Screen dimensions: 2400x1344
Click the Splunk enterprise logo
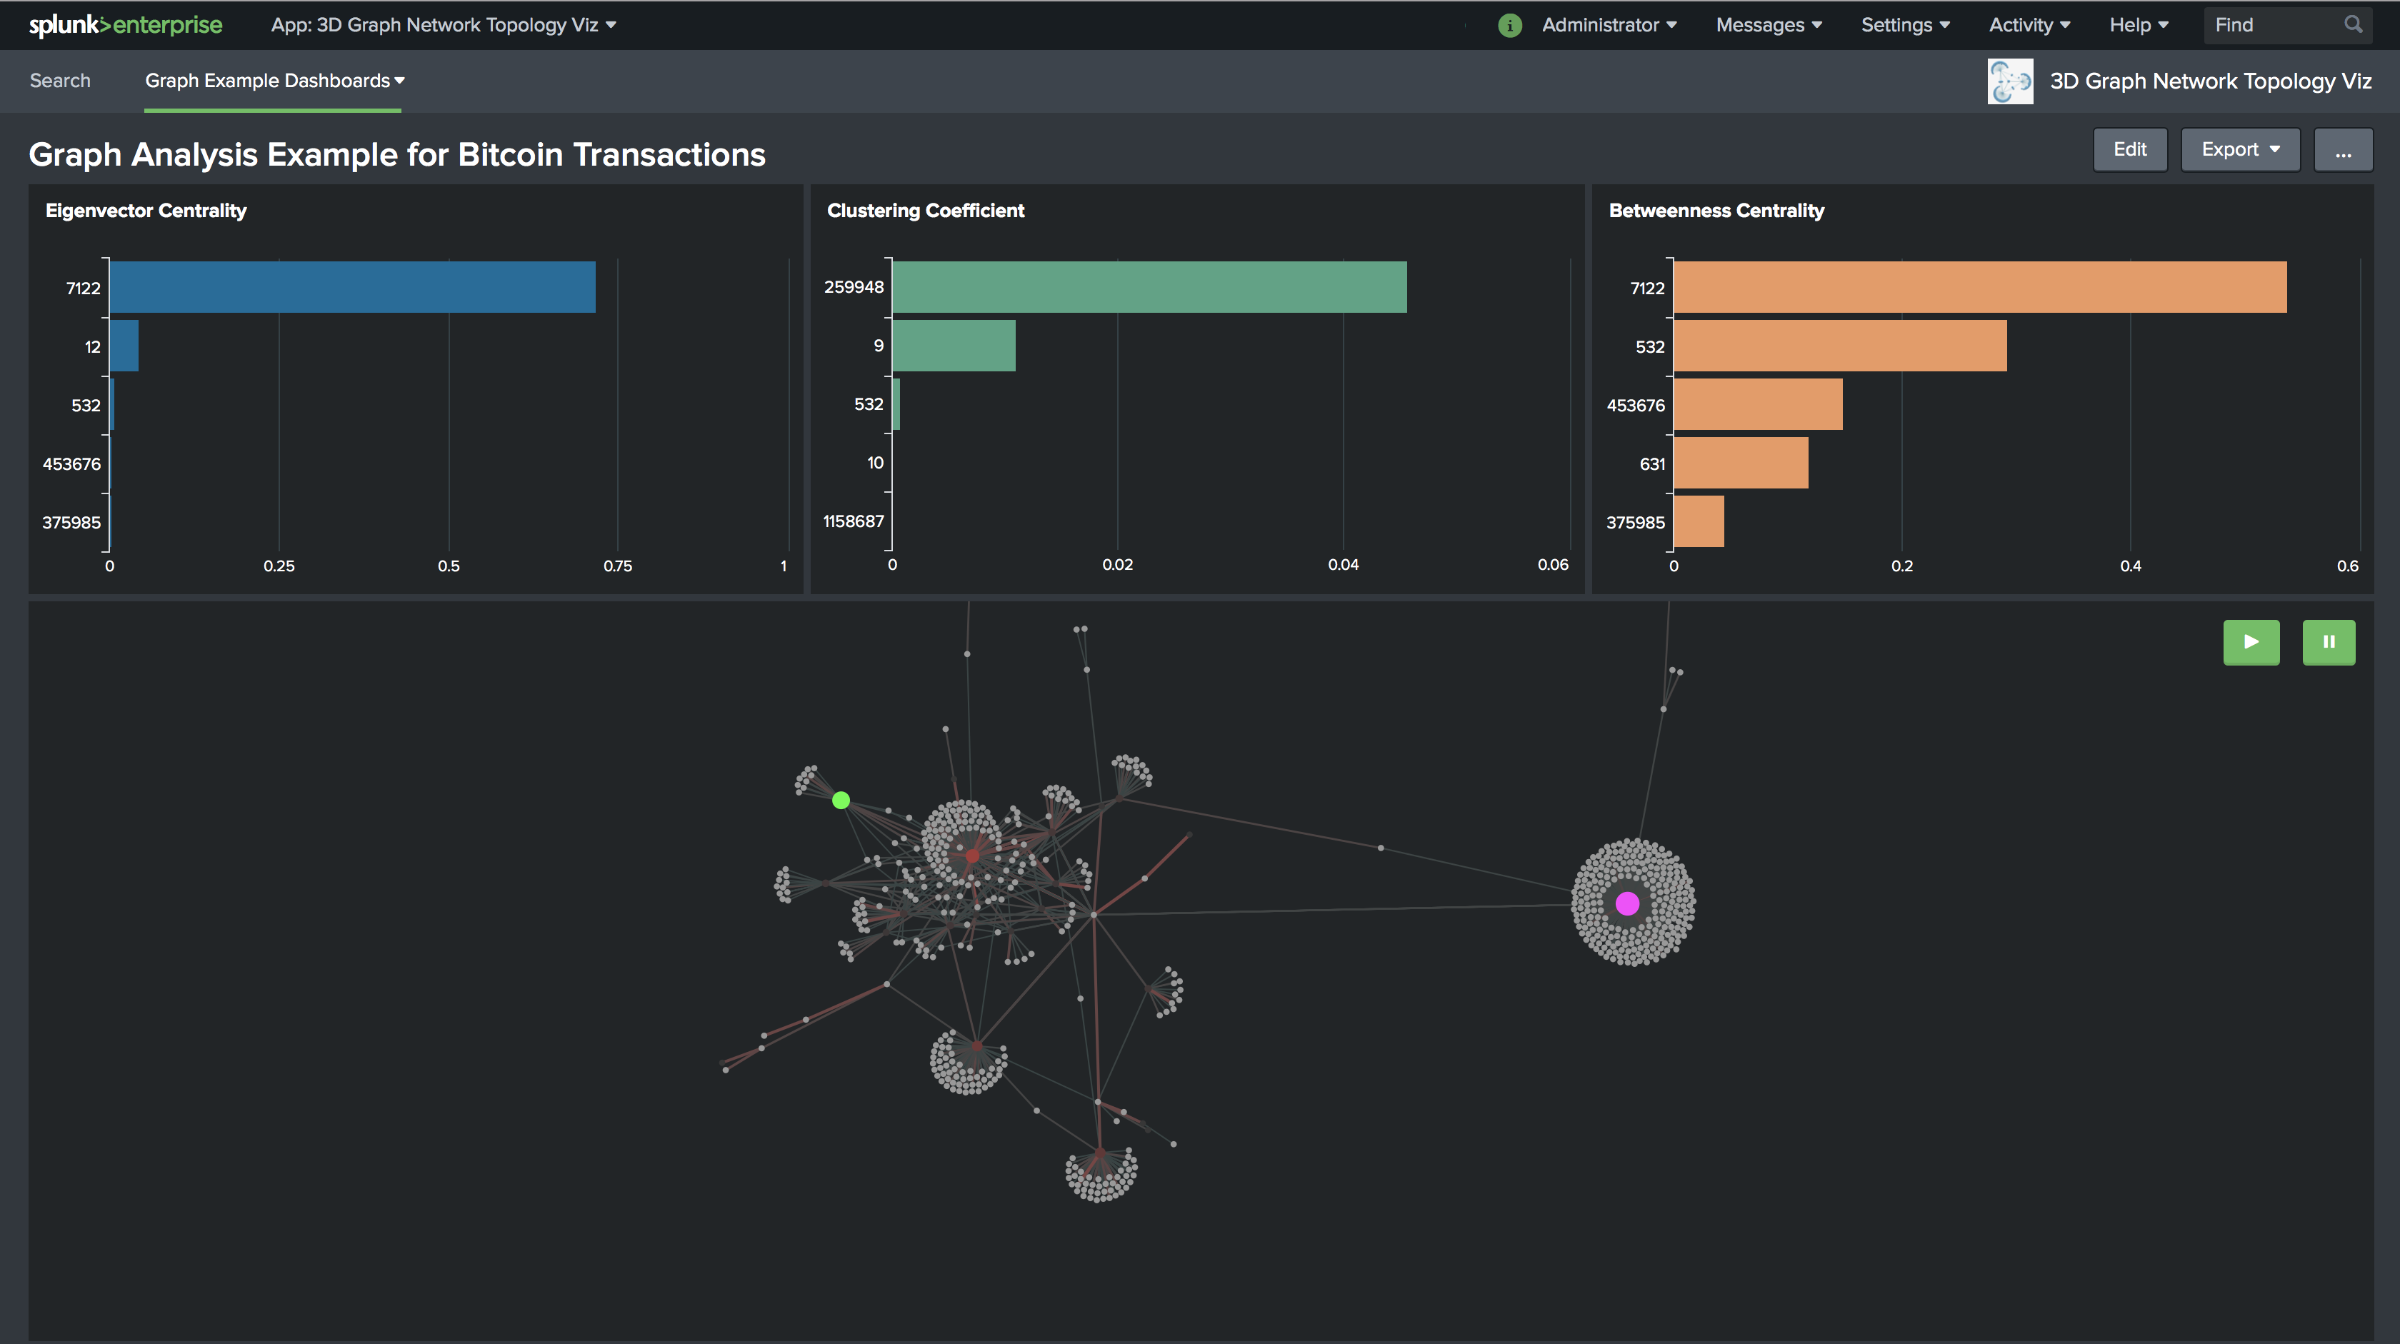point(126,25)
